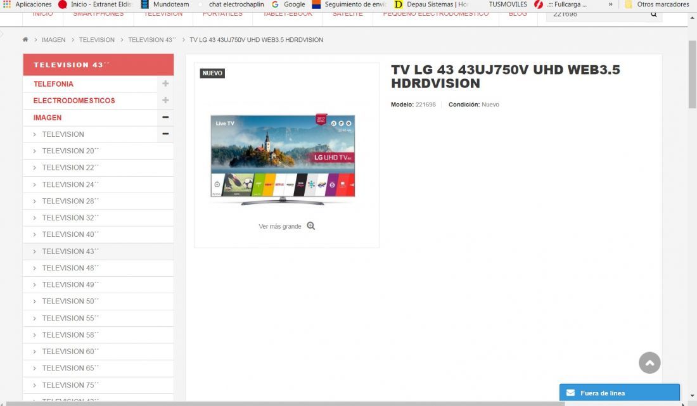
Task: Click the scrollbar down arrow
Action: coord(692,395)
